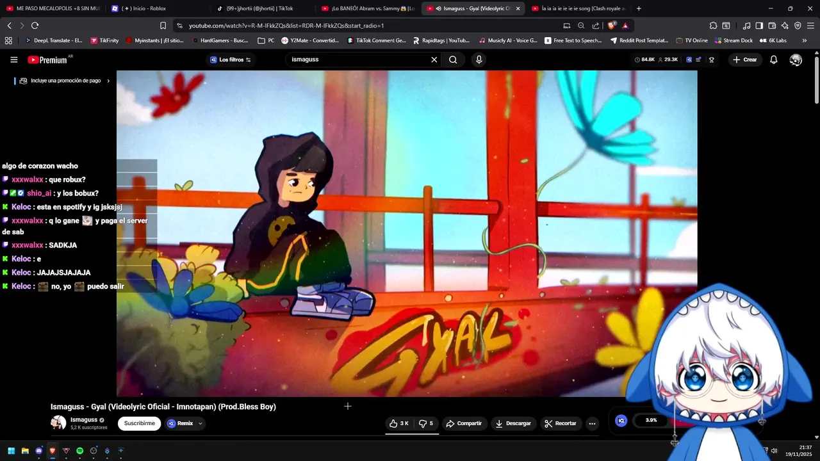The image size is (820, 461).
Task: Open Spotify from taskbar
Action: pyautogui.click(x=79, y=451)
